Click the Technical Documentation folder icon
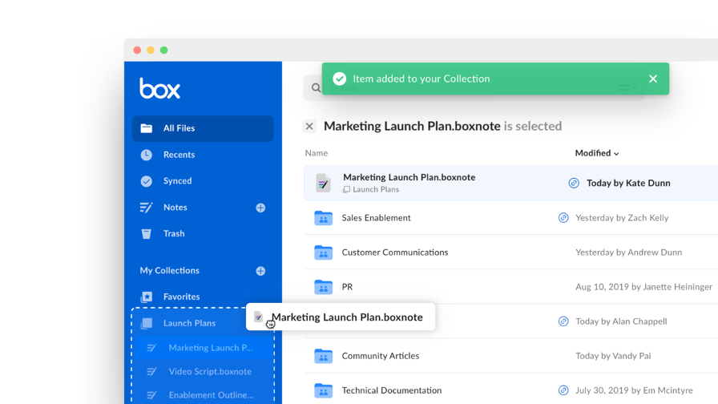718x404 pixels. [323, 390]
